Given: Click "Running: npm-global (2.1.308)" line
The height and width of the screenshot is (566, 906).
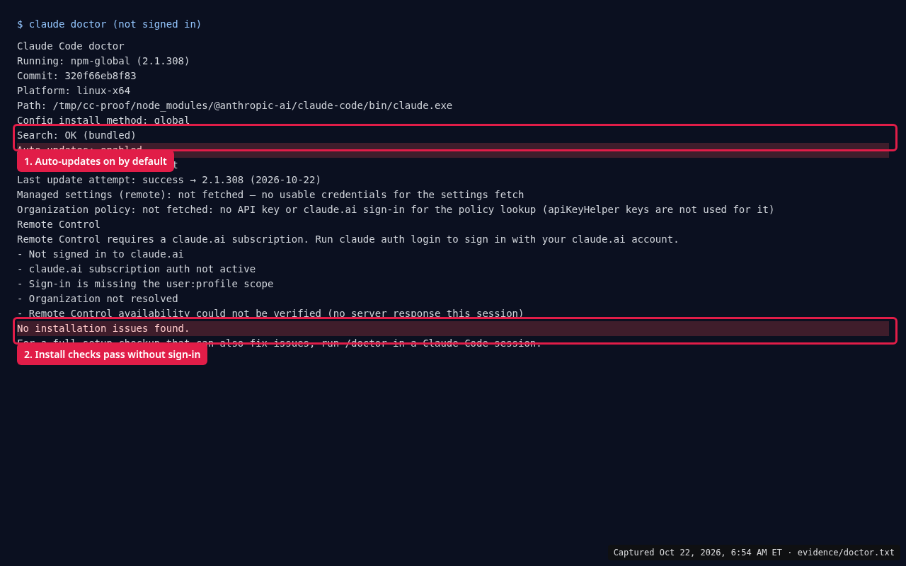Looking at the screenshot, I should (103, 61).
